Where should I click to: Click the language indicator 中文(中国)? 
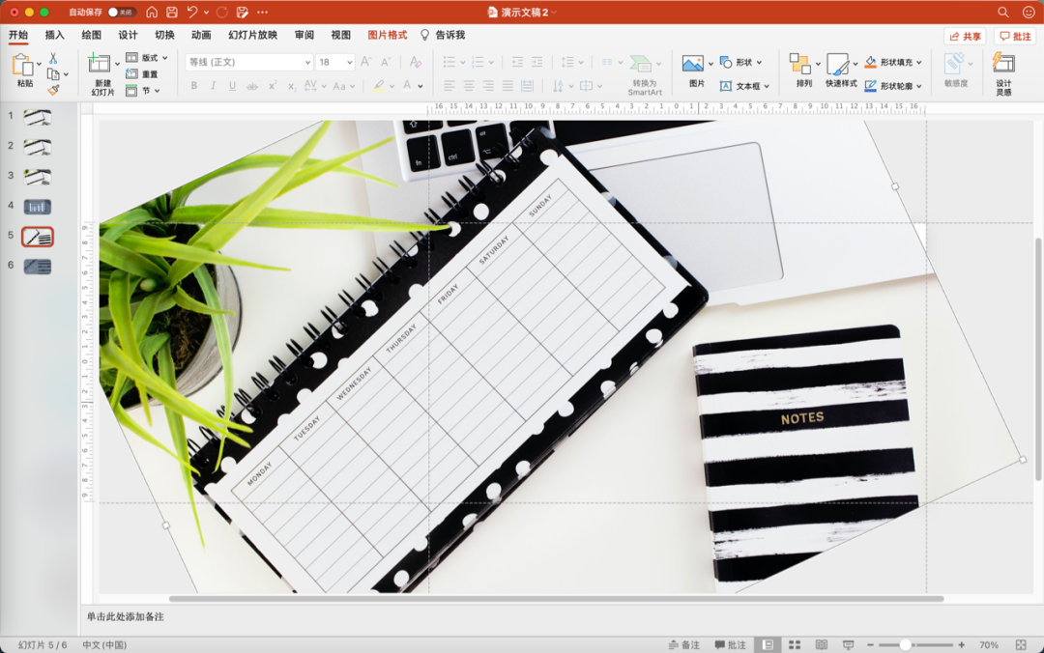pos(104,644)
